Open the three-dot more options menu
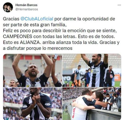Screen dimensions: 124x120 [x=119, y=5]
